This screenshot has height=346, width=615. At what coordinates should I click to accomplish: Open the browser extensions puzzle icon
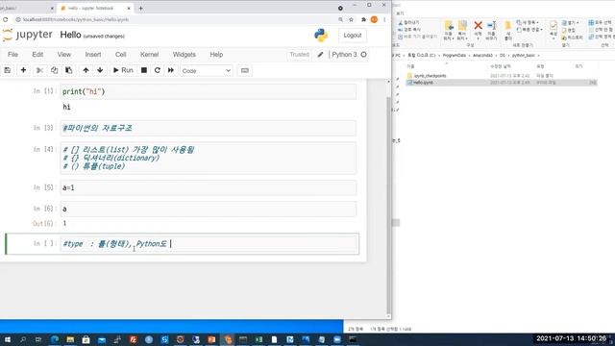363,19
